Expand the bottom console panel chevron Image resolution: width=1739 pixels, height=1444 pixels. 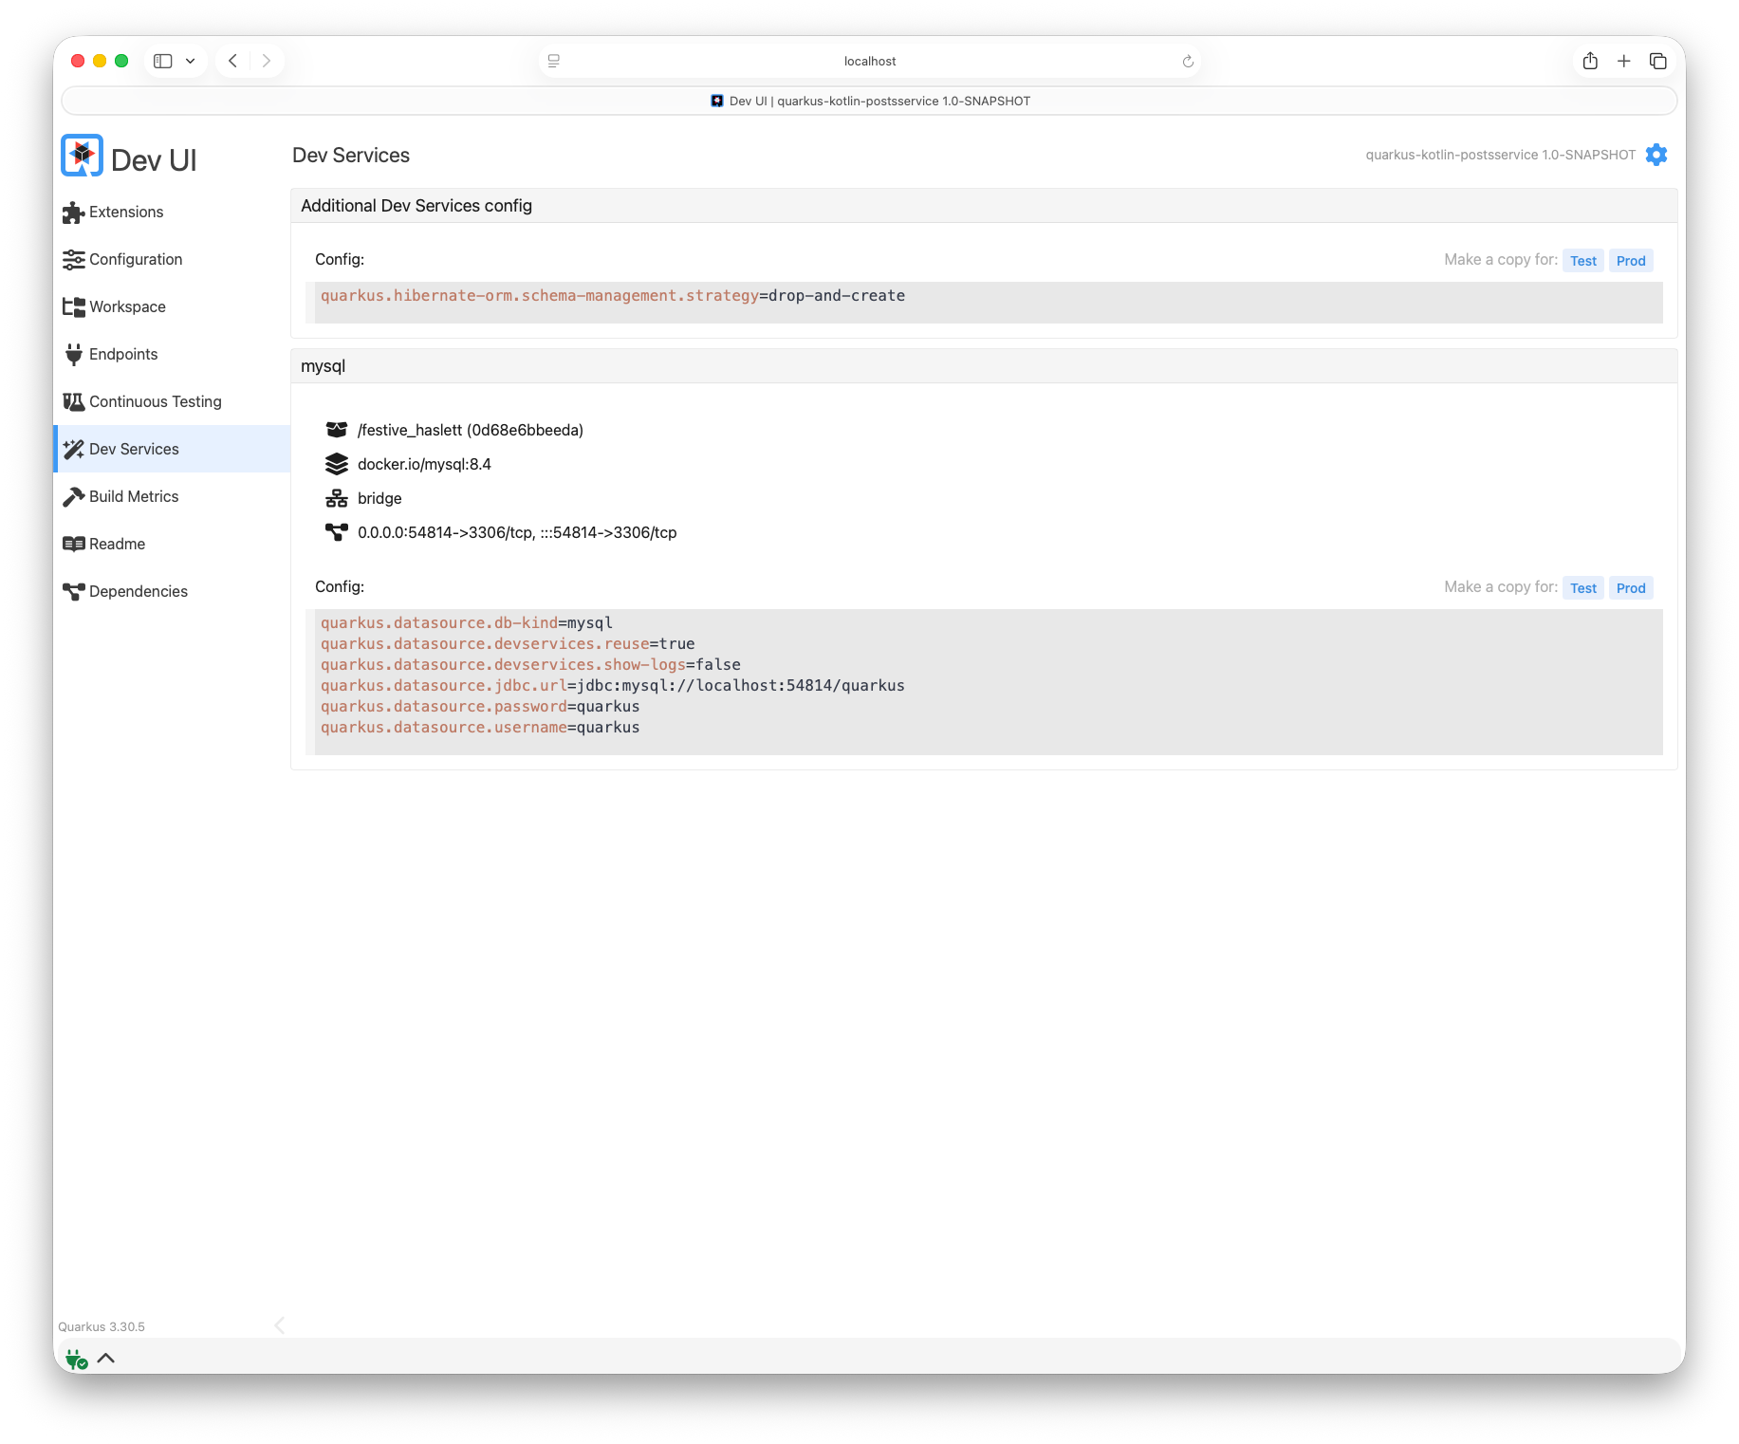coord(106,1358)
